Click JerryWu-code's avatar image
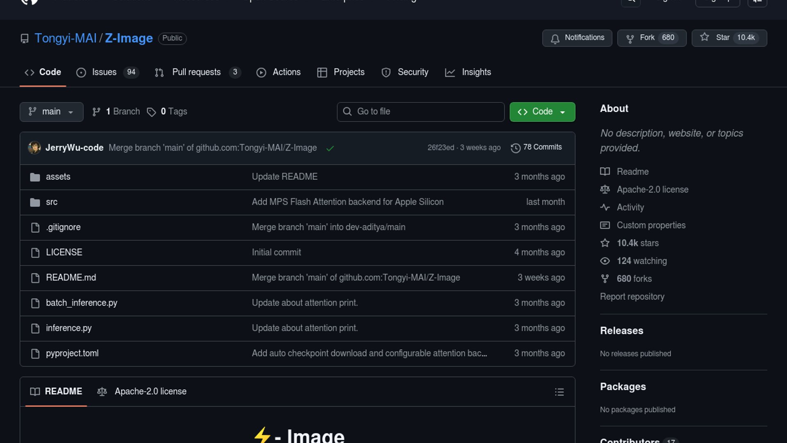The image size is (787, 443). (x=34, y=148)
